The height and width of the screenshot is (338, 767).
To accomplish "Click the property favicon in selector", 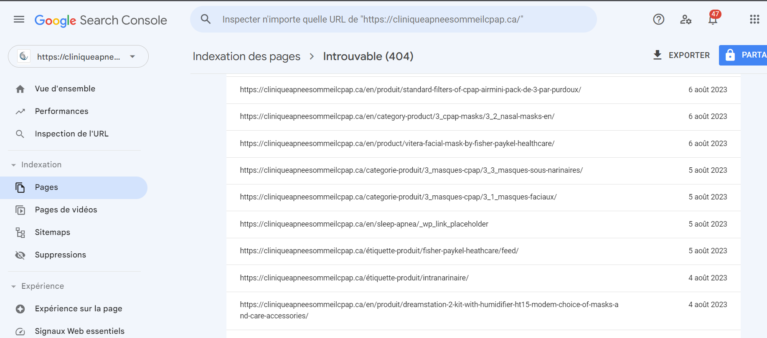I will (24, 56).
